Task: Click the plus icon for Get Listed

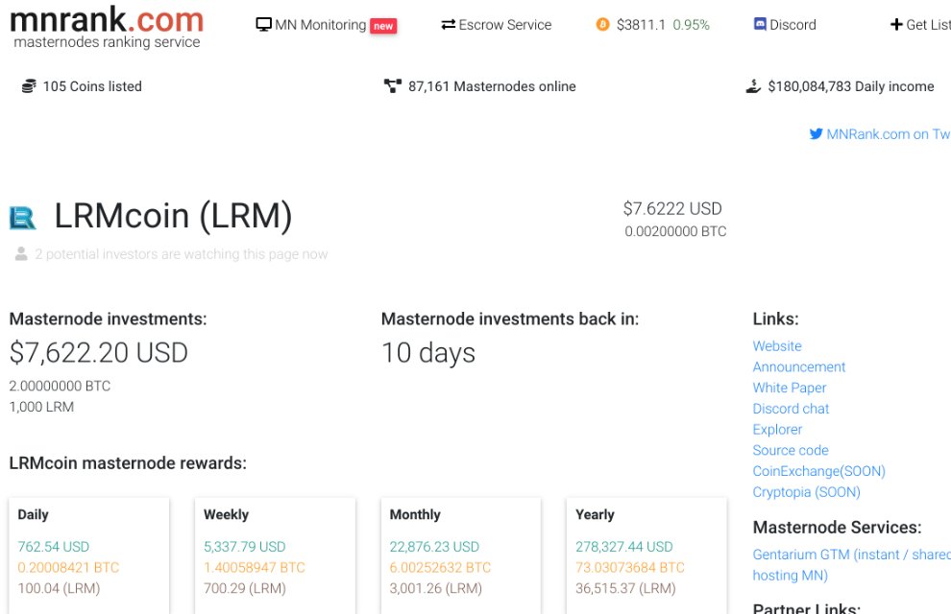Action: (x=896, y=25)
